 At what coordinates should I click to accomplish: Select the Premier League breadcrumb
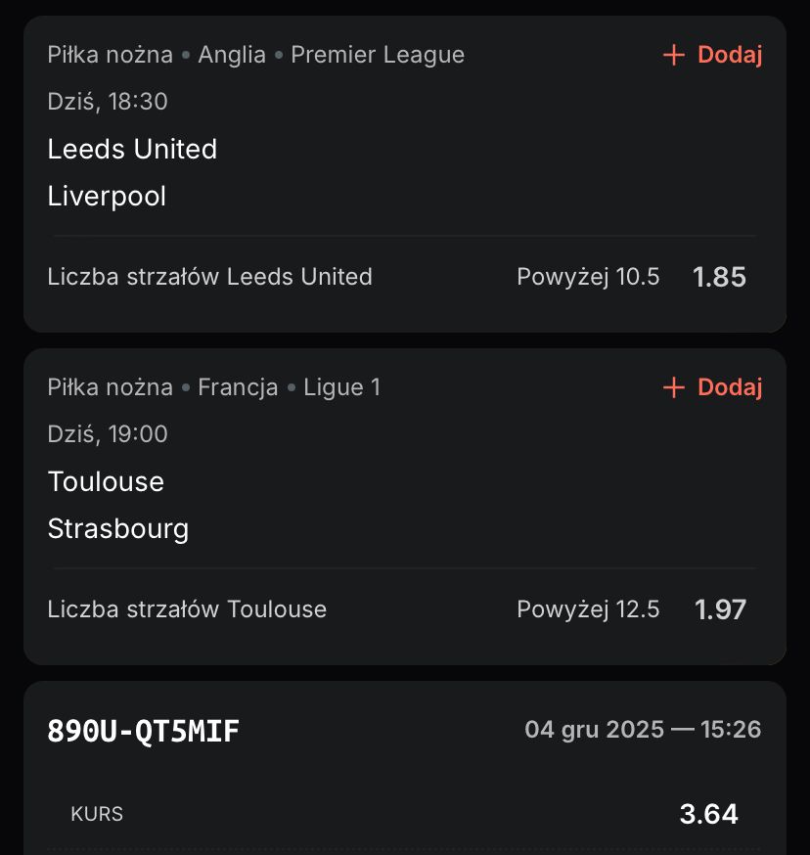(x=378, y=55)
